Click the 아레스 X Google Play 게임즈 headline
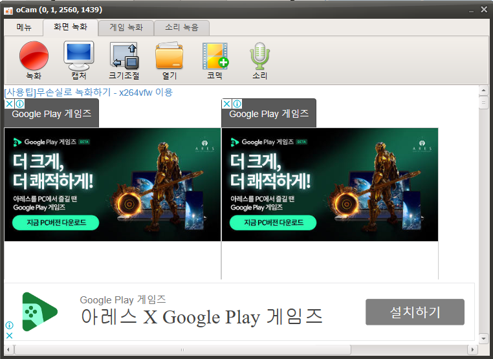The height and width of the screenshot is (359, 493). pos(202,316)
